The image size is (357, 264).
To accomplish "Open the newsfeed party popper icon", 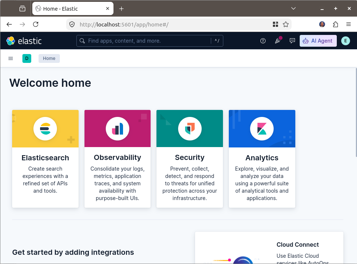I will point(278,41).
